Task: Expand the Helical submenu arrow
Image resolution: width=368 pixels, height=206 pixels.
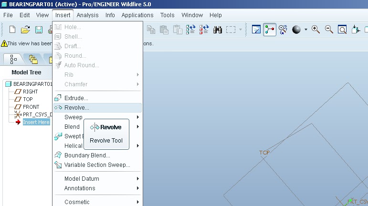Action: 138,146
